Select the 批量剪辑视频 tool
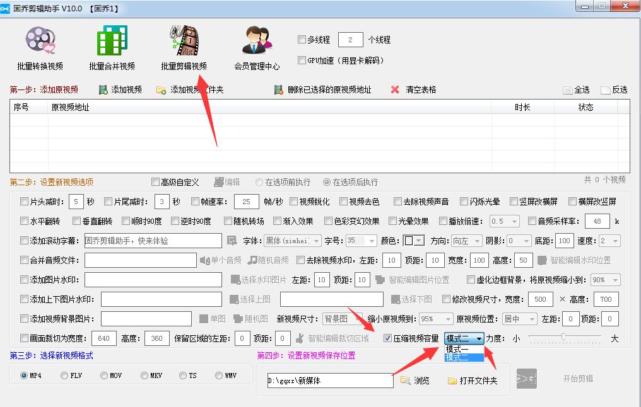 [182, 47]
